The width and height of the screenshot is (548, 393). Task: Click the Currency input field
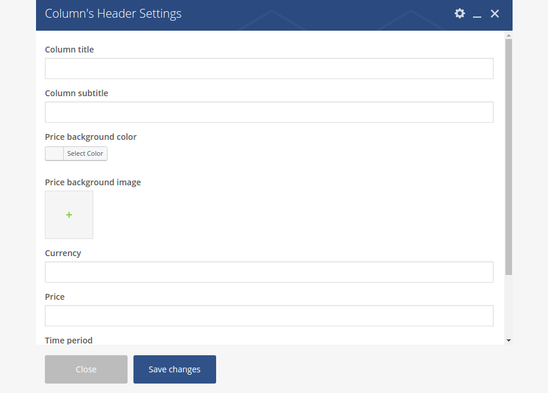269,272
